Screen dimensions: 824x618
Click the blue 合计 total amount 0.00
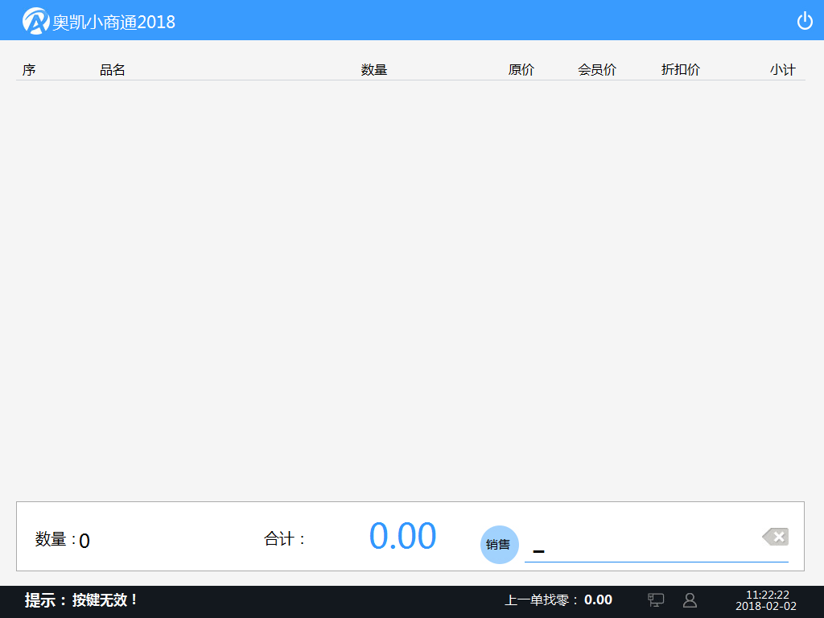[x=403, y=535]
